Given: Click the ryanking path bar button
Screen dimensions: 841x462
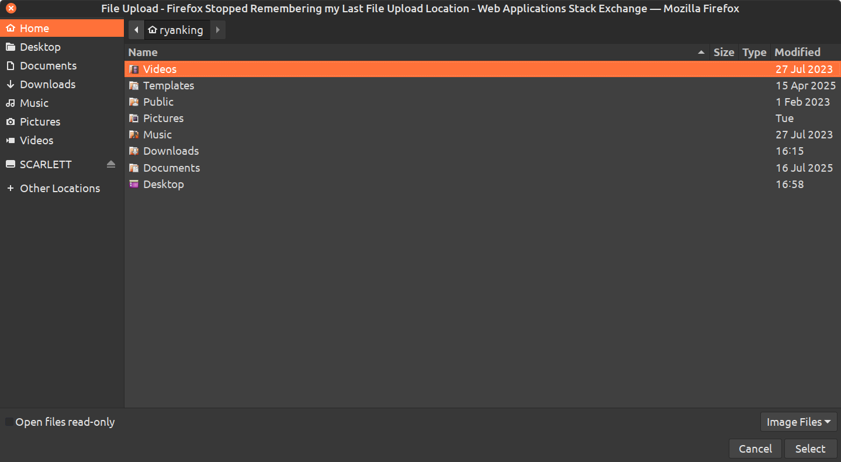Looking at the screenshot, I should [x=176, y=30].
